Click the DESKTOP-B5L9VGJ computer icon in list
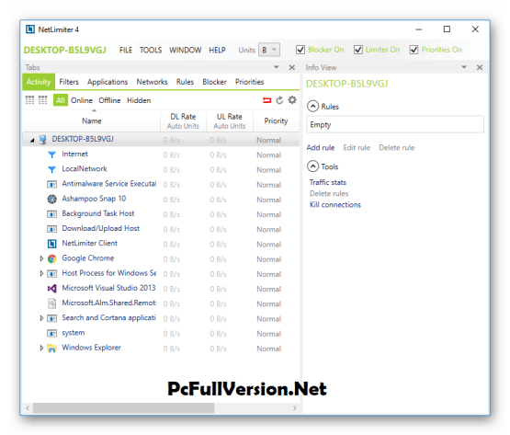 (x=42, y=140)
